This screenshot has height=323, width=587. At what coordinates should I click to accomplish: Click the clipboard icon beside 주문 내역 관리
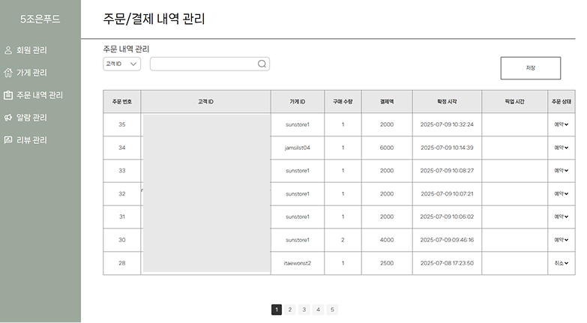[8, 95]
